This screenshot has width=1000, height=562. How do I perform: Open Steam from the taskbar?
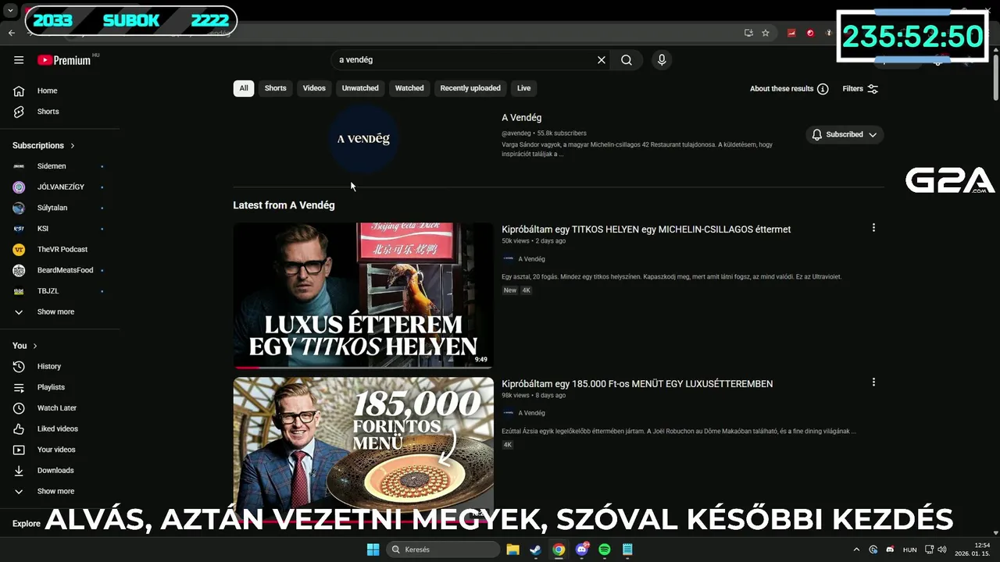[535, 550]
